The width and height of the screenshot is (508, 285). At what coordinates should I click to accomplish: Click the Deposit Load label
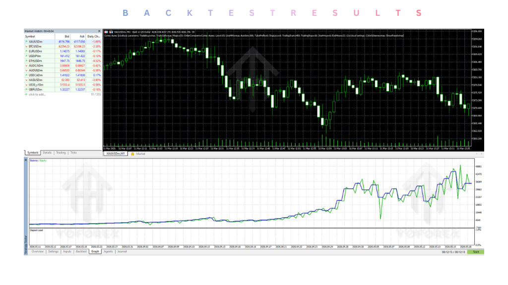(36, 231)
